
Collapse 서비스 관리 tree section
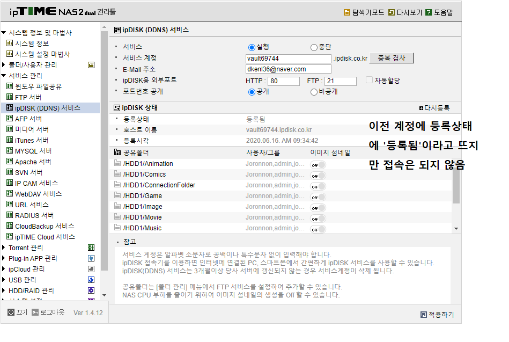(x=4, y=75)
